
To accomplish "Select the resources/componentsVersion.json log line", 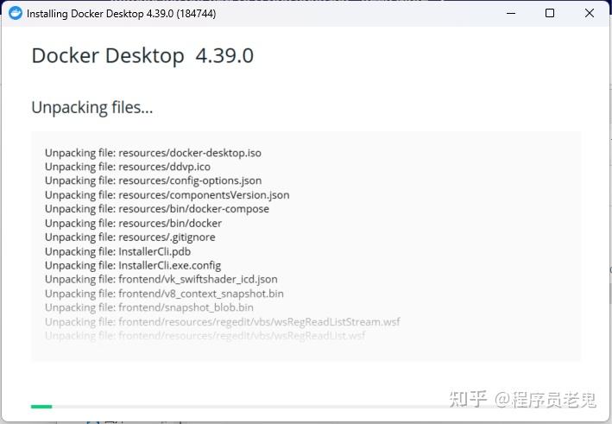I will click(x=167, y=195).
